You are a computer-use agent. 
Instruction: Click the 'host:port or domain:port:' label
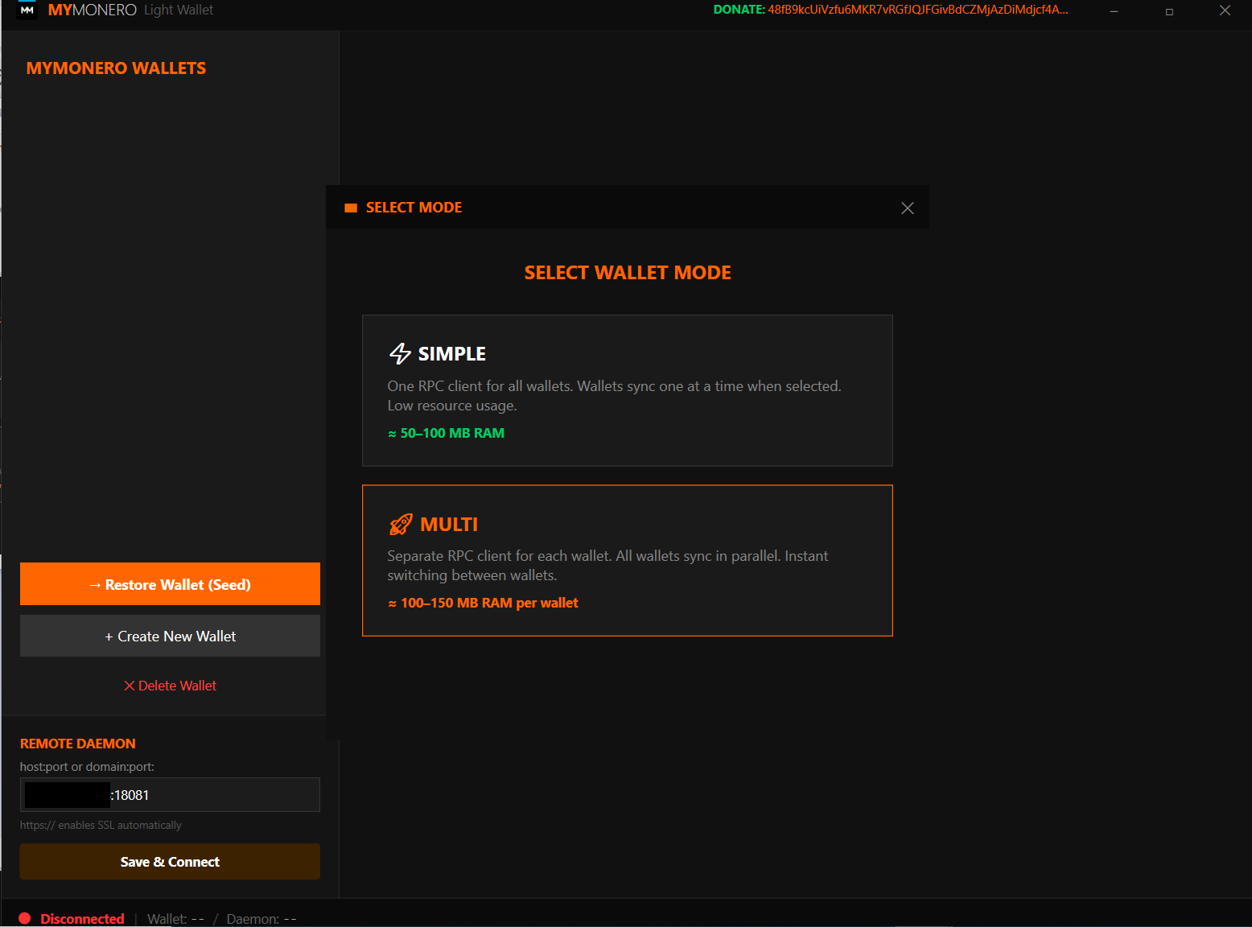coord(87,767)
